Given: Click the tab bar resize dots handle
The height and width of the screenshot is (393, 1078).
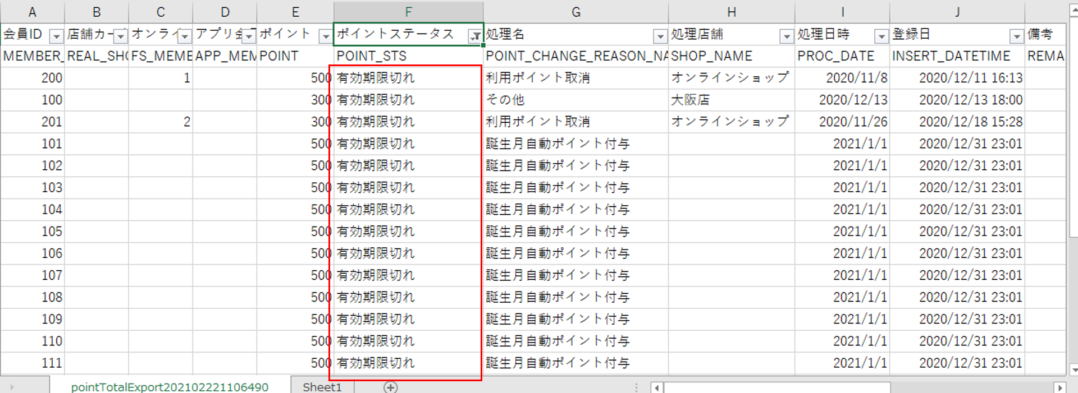Looking at the screenshot, I should pos(636,387).
